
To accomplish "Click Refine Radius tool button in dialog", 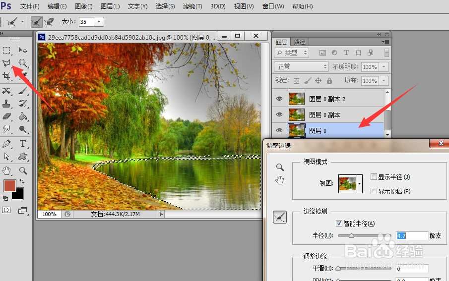I will click(x=280, y=217).
